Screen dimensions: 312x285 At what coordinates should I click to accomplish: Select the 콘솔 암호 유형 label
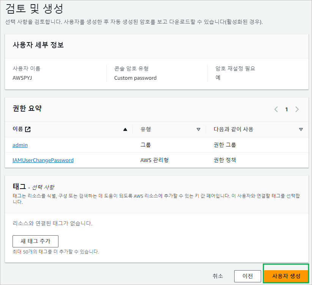[x=131, y=69]
